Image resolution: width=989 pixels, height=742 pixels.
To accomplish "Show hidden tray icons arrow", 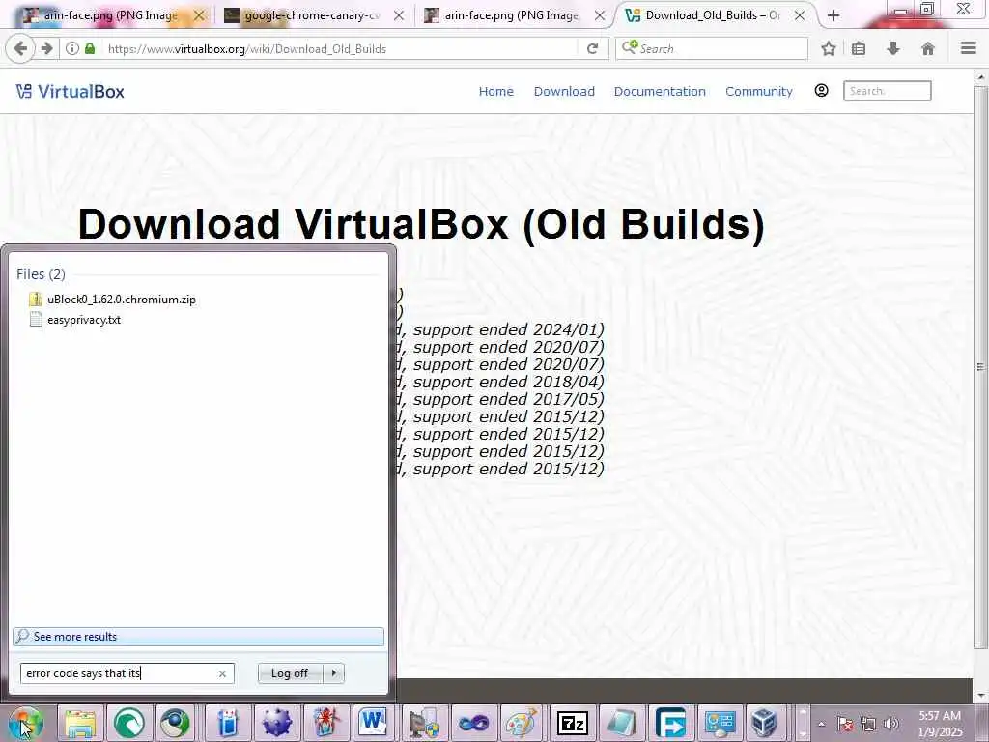I will tap(821, 724).
